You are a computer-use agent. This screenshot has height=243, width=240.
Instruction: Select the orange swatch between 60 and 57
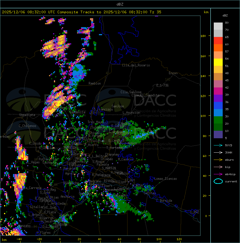218,48
